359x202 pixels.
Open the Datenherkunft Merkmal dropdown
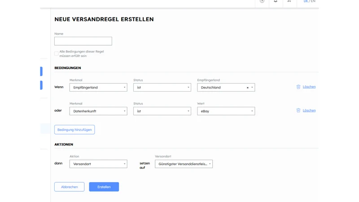[x=98, y=111]
